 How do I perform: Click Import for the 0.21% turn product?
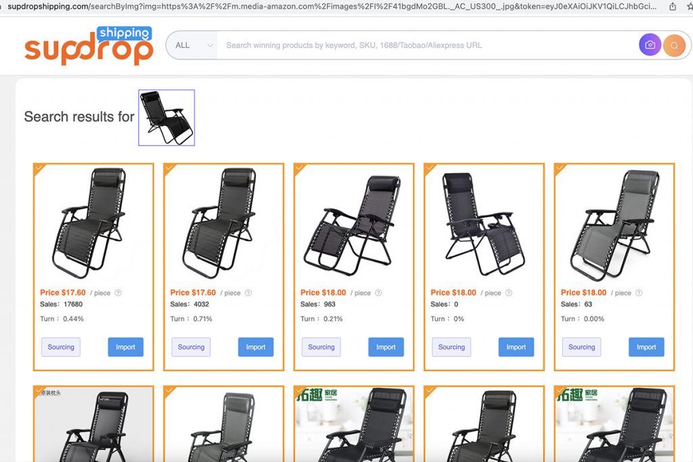[386, 347]
